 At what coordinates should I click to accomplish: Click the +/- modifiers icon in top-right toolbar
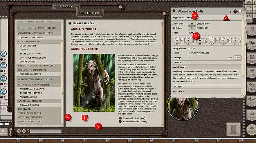pos(249,16)
